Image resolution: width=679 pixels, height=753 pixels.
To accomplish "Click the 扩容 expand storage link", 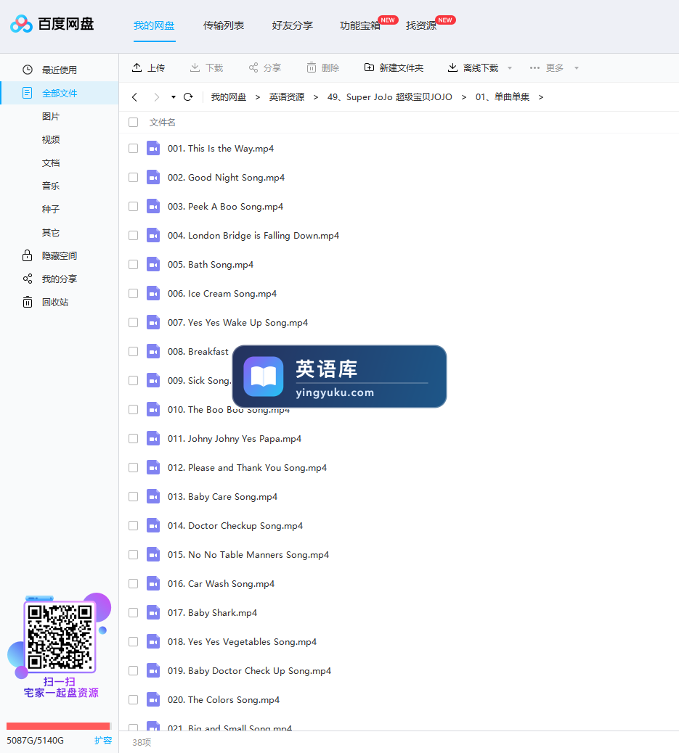I will point(103,740).
